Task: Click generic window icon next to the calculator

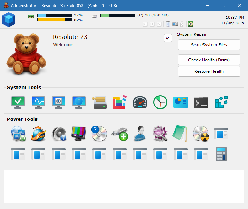Action: point(201,154)
